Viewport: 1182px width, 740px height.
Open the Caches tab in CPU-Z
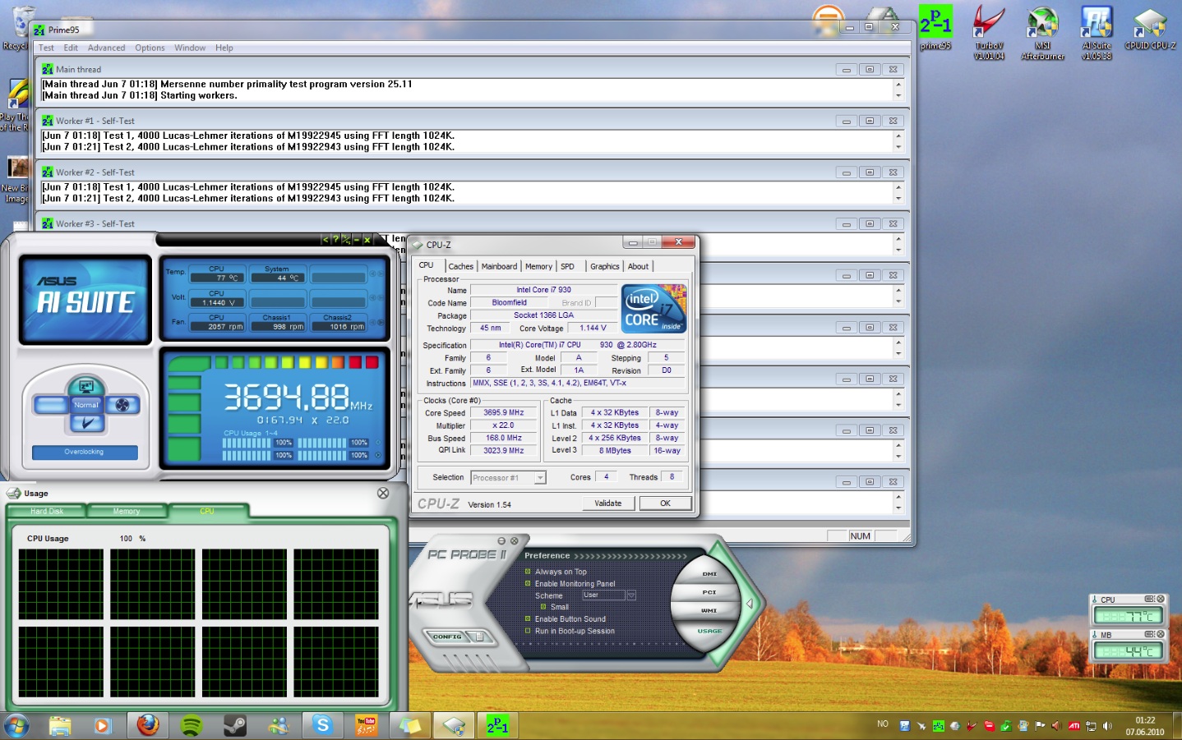click(460, 266)
